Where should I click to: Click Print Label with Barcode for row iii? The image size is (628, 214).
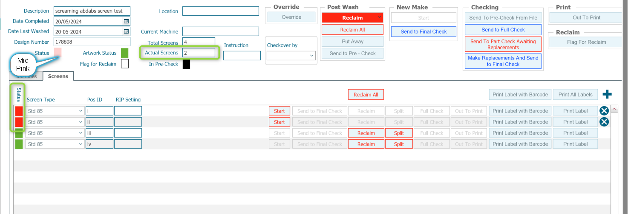[520, 133]
